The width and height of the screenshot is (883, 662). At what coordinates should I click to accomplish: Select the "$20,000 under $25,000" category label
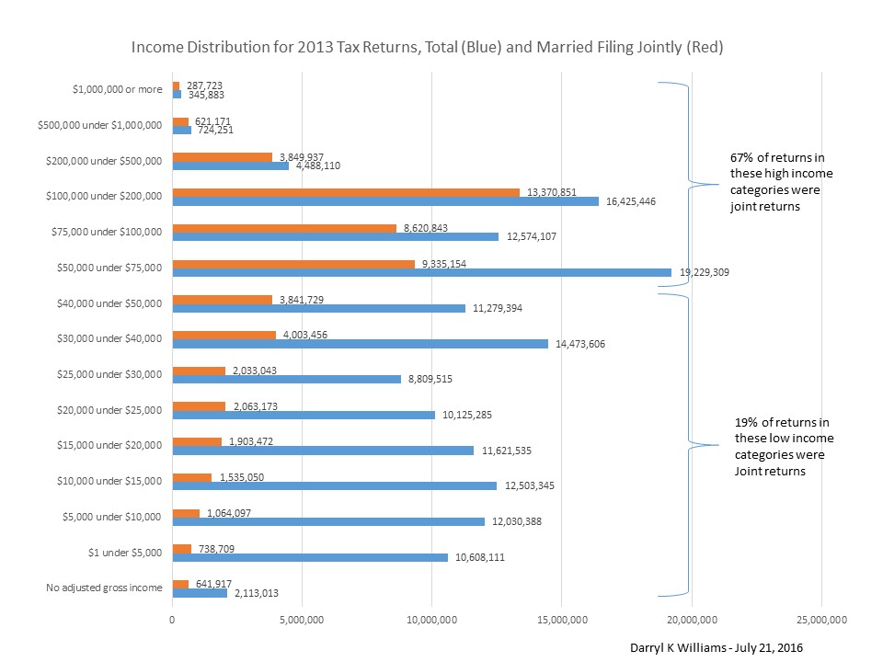109,410
